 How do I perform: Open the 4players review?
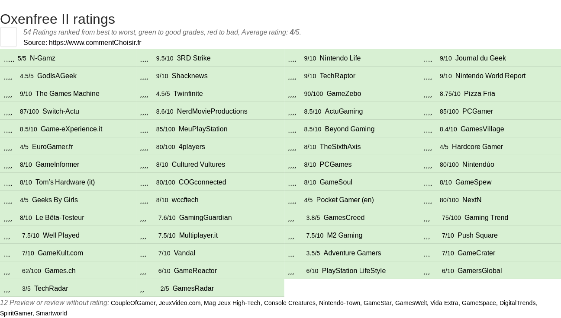tap(192, 146)
